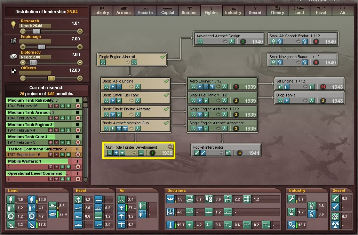
Task: Cancel Medium Tank Reliability research
Action: (x=78, y=106)
